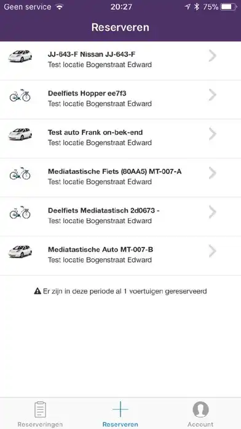Viewport: 241px width, 429px height.
Task: Tap the Mediatastische Auto MT-007-B car icon
Action: [x=20, y=251]
